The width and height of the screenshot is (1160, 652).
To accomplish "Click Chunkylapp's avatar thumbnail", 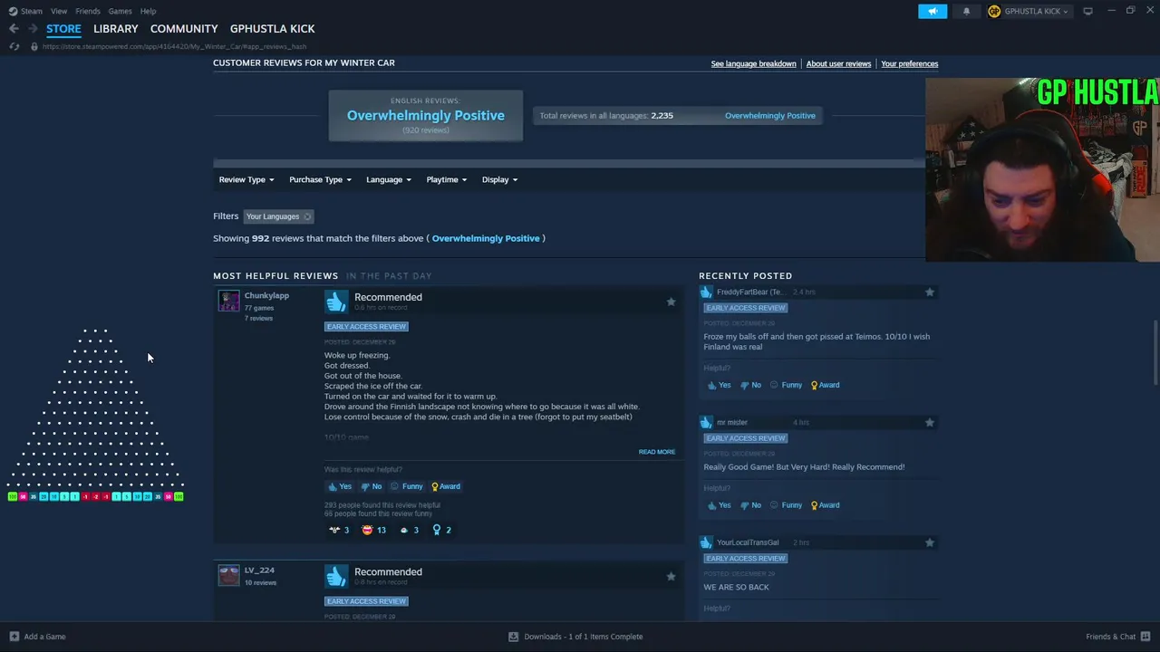I will click(x=228, y=301).
